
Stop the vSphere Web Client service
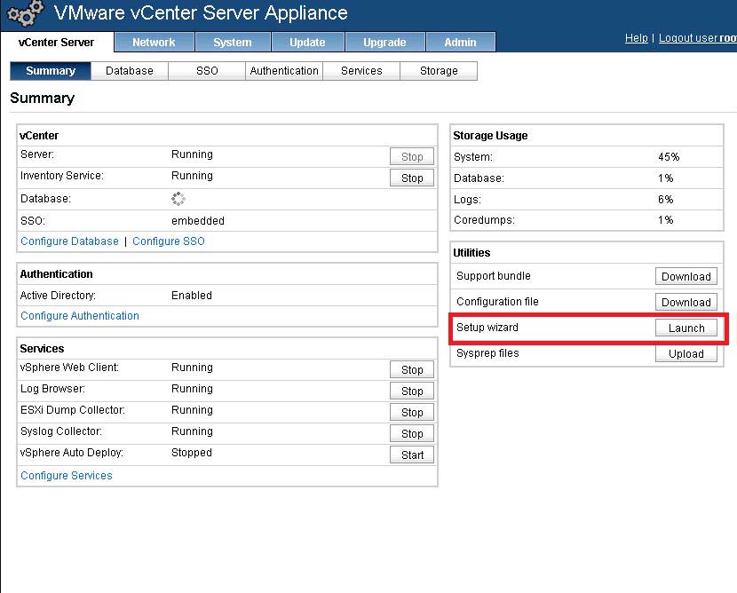[x=412, y=369]
